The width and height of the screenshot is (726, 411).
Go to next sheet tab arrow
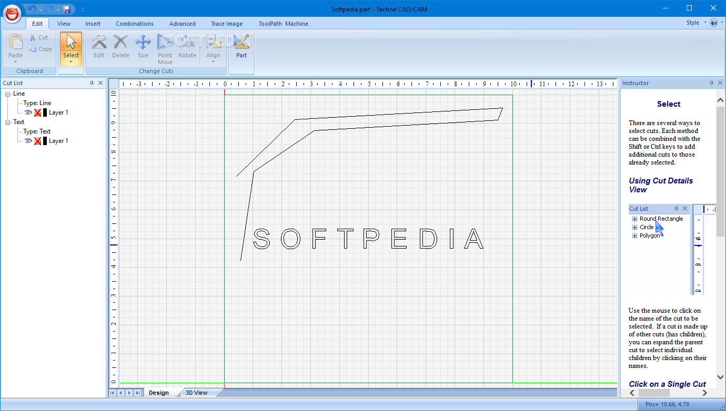point(129,393)
